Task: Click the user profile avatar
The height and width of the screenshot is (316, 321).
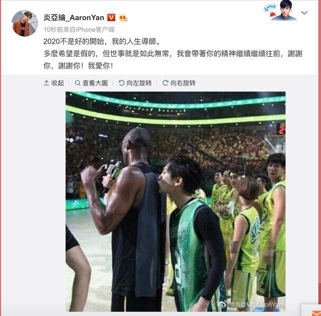Action: pyautogui.click(x=25, y=24)
